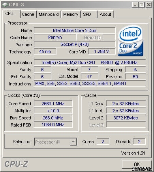Switch to the Cache tab
Viewport: 154px width, 172px height.
pos(28,14)
